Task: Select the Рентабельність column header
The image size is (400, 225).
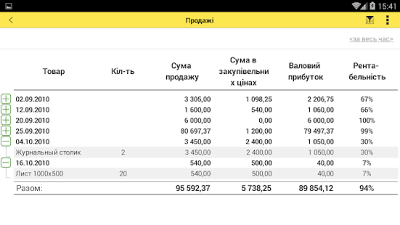Action: [367, 71]
